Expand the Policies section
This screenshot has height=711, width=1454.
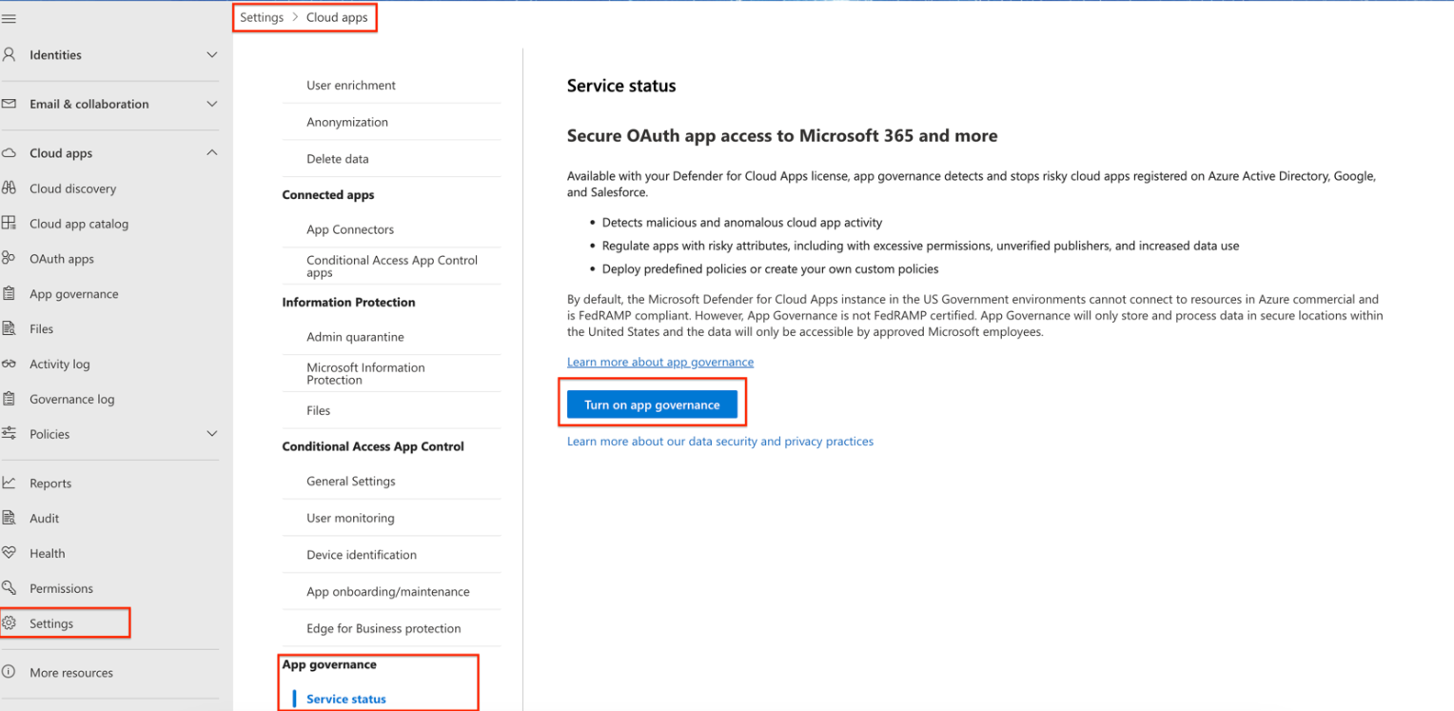(211, 434)
